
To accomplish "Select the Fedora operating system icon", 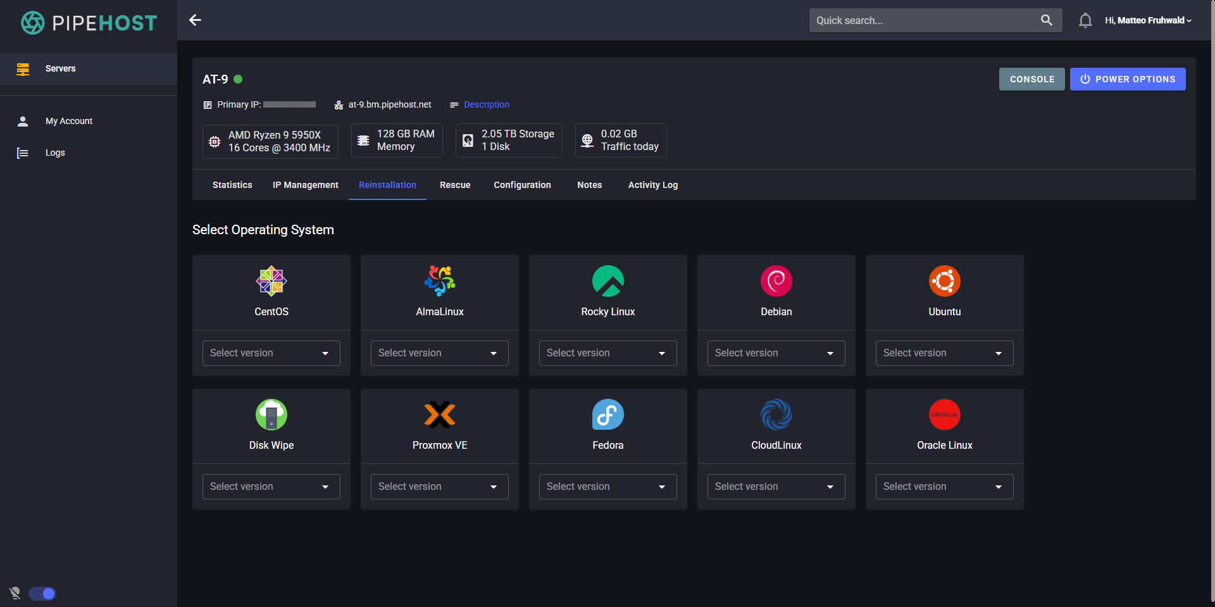I will click(607, 415).
